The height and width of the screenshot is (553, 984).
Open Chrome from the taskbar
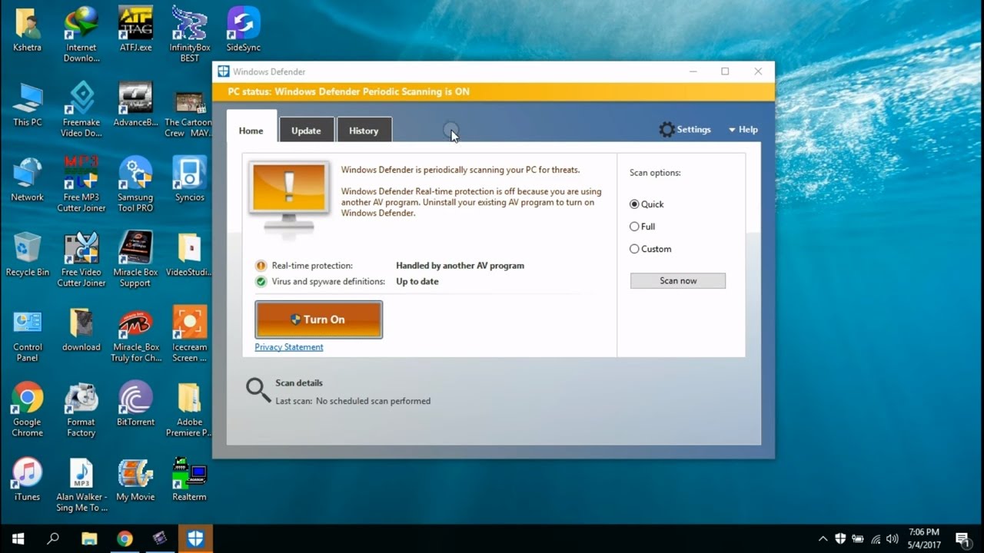coord(125,539)
